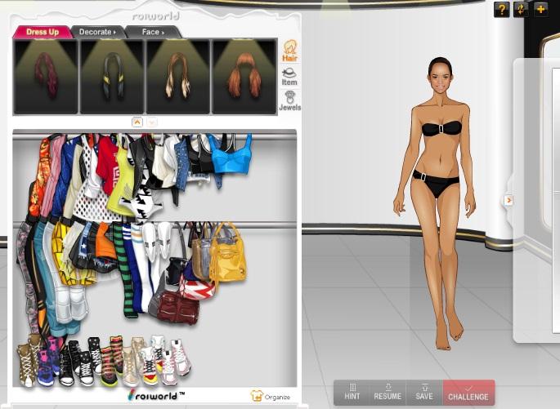
Task: Click the Organize wardrobe icon
Action: (271, 396)
